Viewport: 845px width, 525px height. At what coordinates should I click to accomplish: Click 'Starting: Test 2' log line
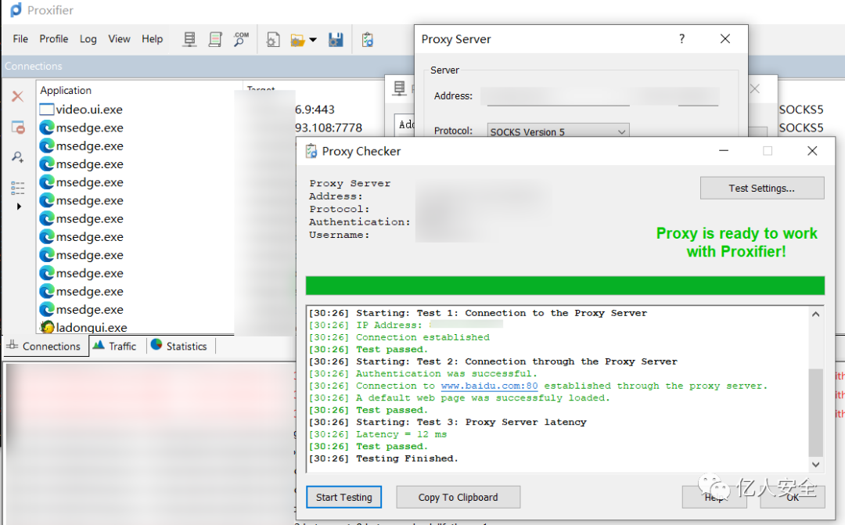tap(493, 361)
